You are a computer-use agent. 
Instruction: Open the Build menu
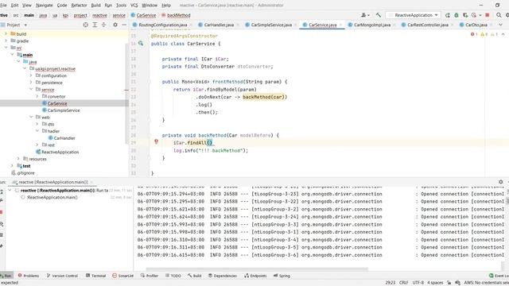(95, 6)
